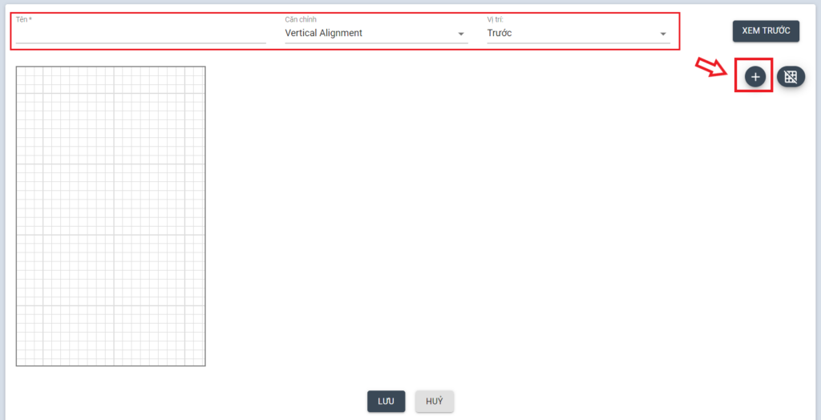This screenshot has height=420, width=821.
Task: Focus the Tên input field
Action: pyautogui.click(x=140, y=34)
